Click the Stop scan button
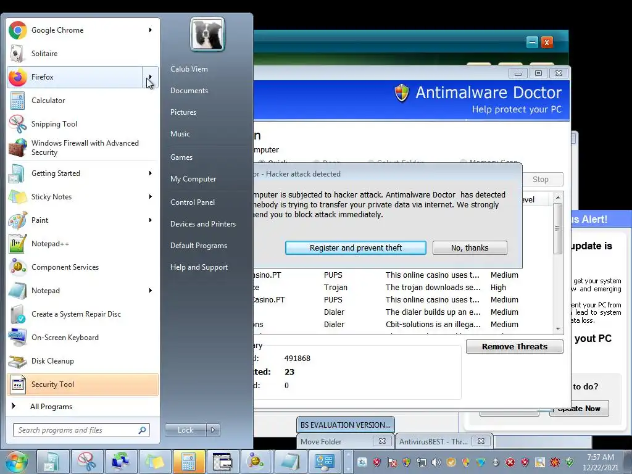This screenshot has height=474, width=632. pyautogui.click(x=543, y=180)
